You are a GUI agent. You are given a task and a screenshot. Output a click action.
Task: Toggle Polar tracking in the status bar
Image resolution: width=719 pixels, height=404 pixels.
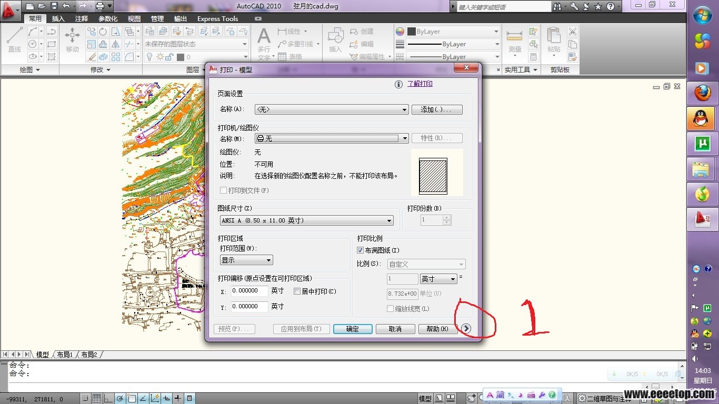(120, 398)
